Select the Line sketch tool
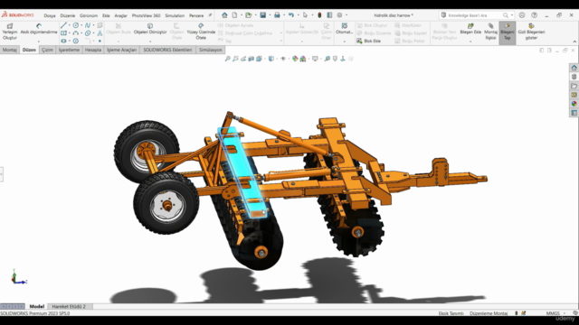579x325 pixels. click(63, 25)
